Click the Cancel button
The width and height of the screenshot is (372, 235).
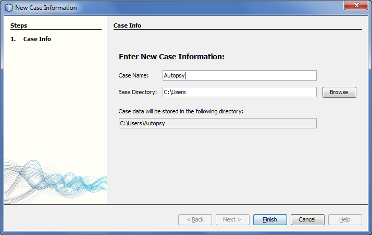tap(307, 219)
